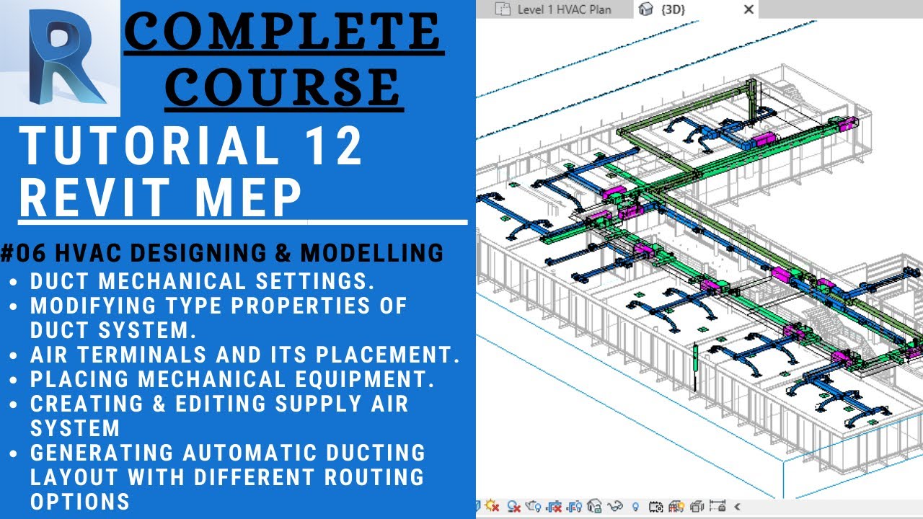Screen dimensions: 923x519
Task: Click Reveal Hidden Elements lightbulb icon
Action: coord(635,507)
